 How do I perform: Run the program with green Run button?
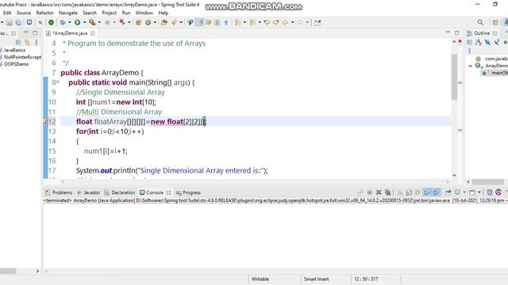(x=77, y=22)
